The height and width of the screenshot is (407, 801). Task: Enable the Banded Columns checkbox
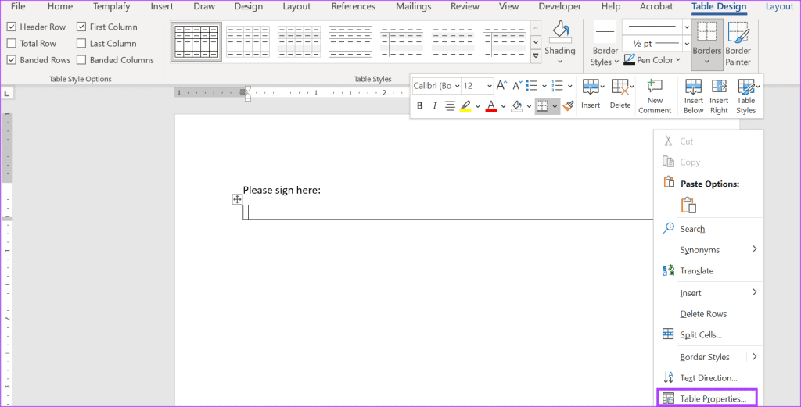click(x=81, y=59)
